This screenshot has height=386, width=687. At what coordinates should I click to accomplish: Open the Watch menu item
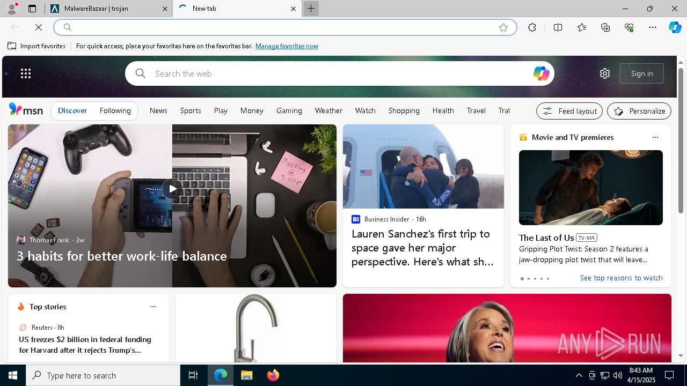pyautogui.click(x=365, y=110)
